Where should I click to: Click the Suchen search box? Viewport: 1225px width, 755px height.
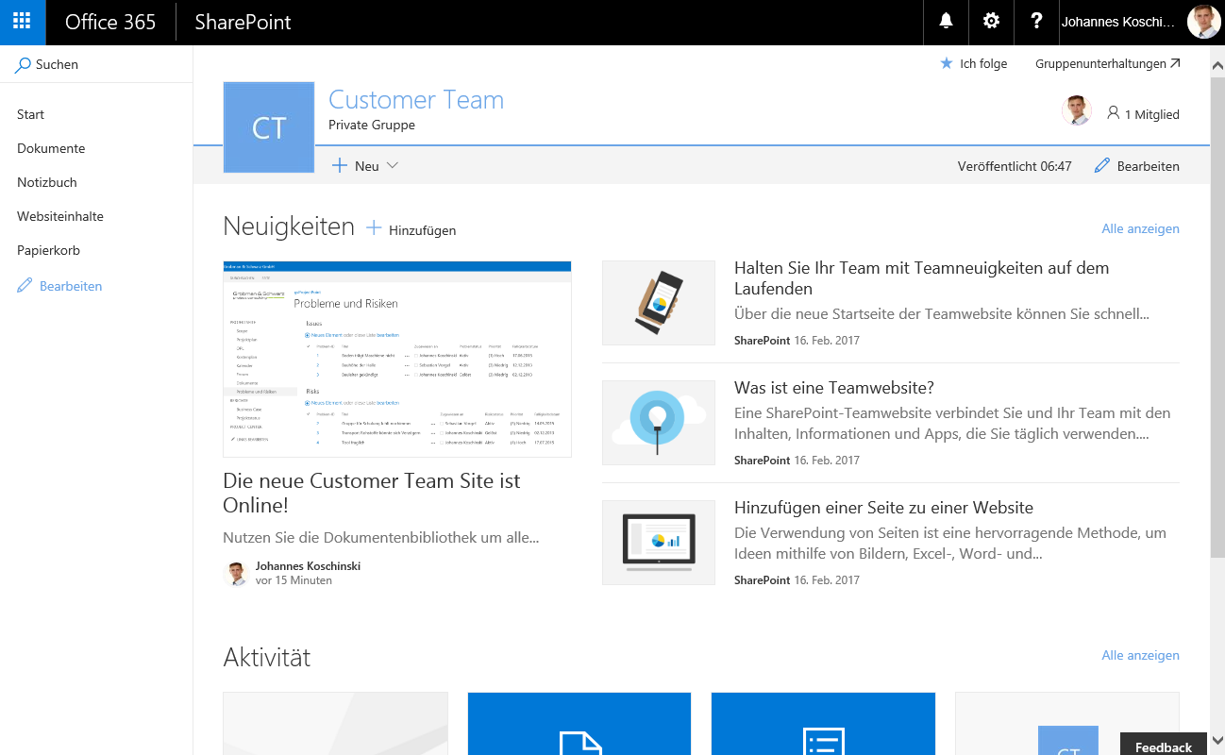(96, 65)
